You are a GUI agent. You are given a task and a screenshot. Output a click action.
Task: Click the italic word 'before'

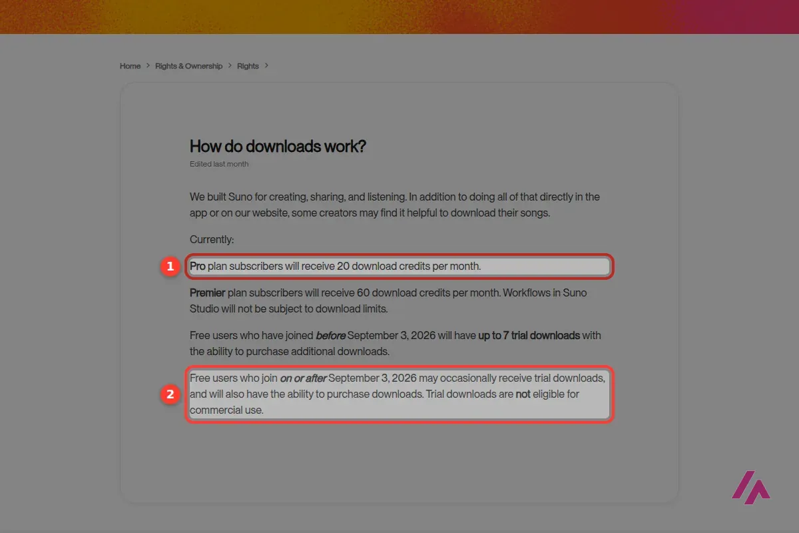click(330, 336)
